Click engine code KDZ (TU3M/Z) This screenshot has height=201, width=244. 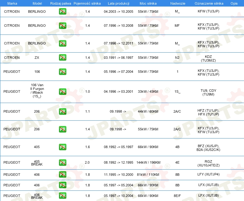coord(208,58)
